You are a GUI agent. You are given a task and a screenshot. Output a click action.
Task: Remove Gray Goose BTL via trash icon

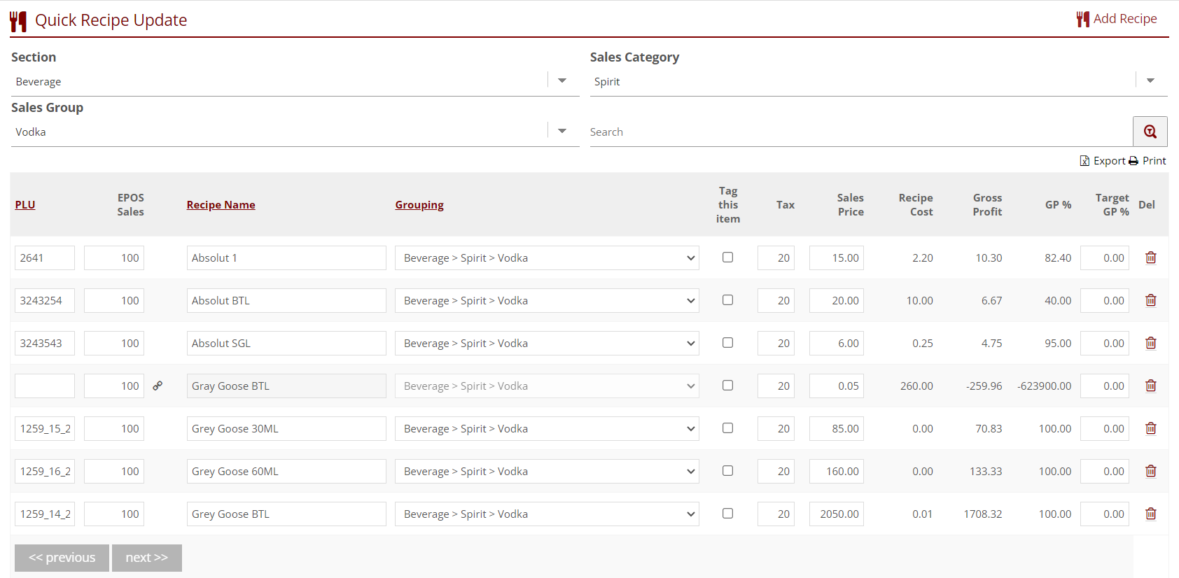coord(1150,386)
